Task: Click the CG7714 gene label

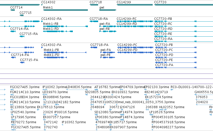Action: [16, 8]
